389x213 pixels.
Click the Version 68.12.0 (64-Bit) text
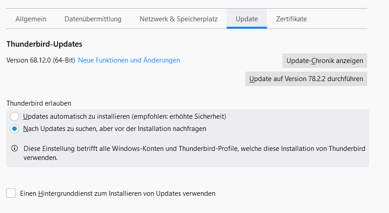point(41,60)
